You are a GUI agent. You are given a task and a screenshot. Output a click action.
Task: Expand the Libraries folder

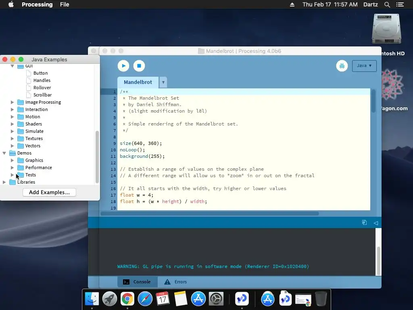point(4,182)
